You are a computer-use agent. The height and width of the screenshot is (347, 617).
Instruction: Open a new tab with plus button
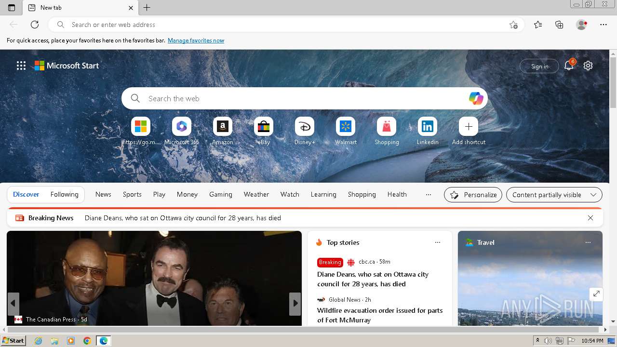coord(147,8)
